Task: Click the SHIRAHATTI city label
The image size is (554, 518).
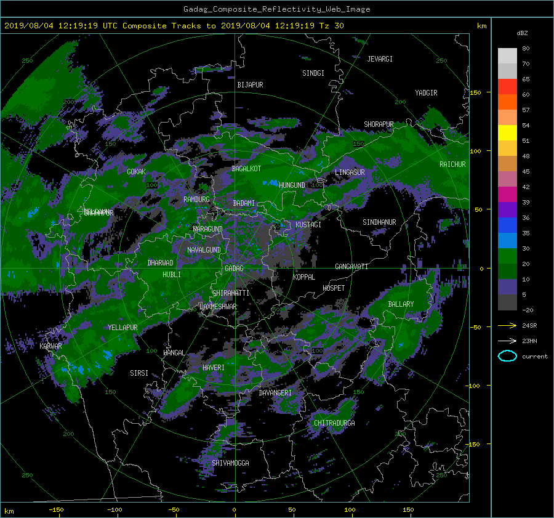Action: click(231, 293)
